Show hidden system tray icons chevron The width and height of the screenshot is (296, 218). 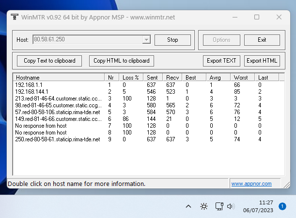coord(188,206)
